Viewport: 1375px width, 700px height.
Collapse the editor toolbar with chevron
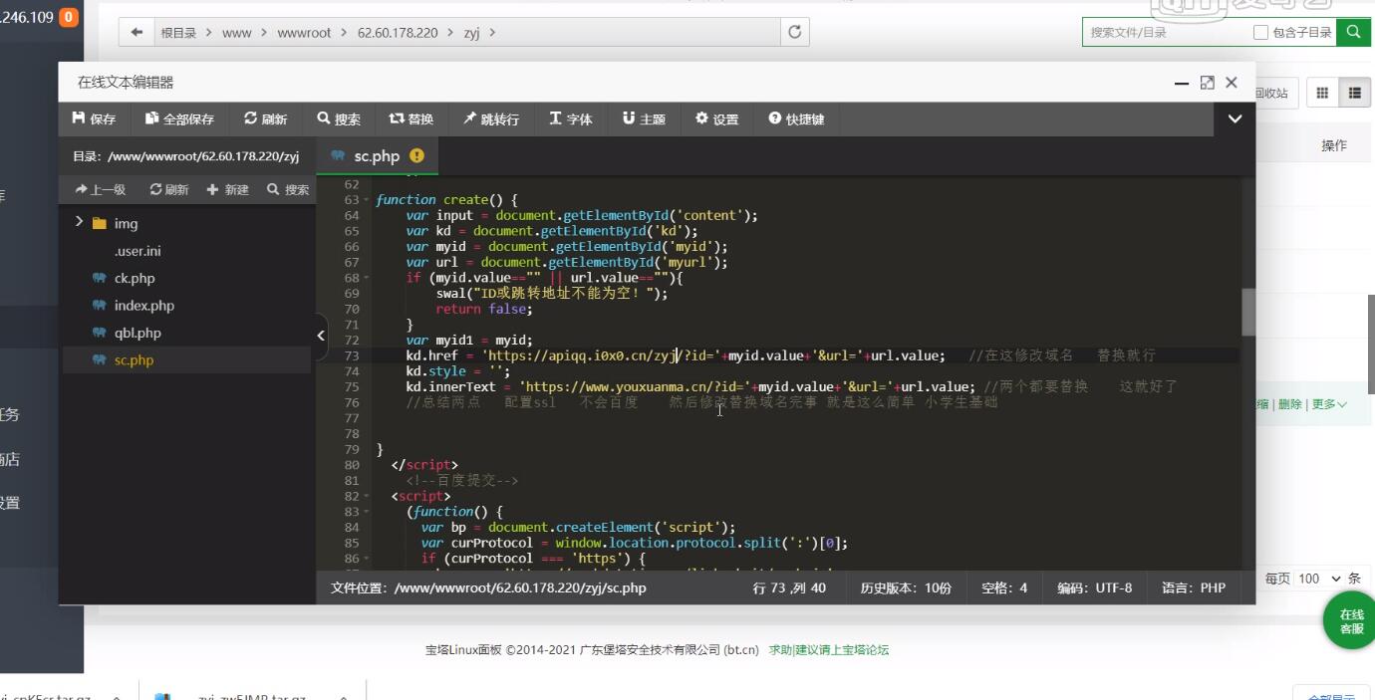1235,118
